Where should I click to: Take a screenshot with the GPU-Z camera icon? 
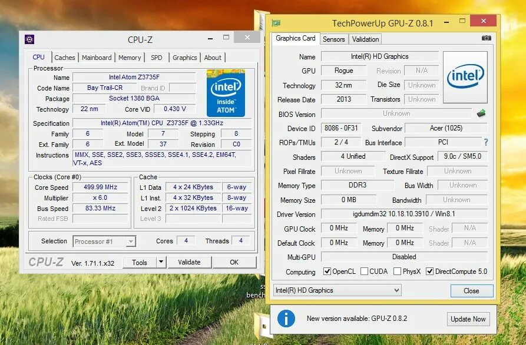487,38
